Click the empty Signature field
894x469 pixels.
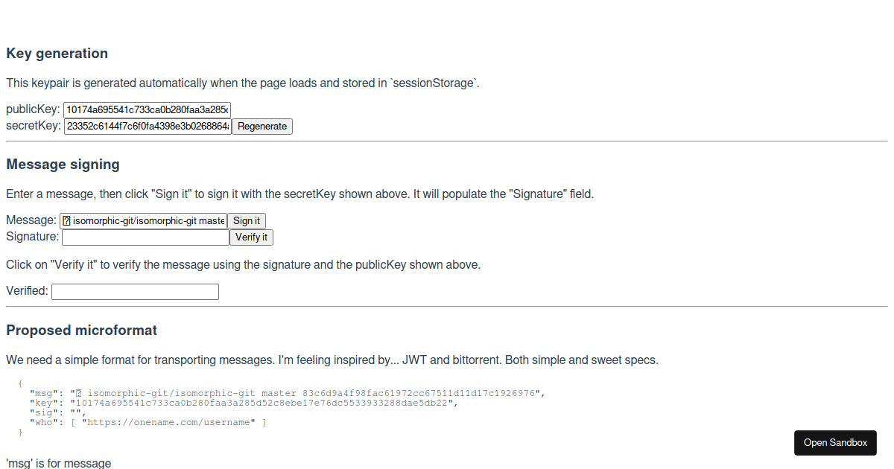[x=145, y=237]
